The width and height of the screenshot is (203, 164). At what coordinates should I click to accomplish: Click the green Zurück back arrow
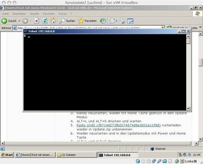[x=4, y=21]
